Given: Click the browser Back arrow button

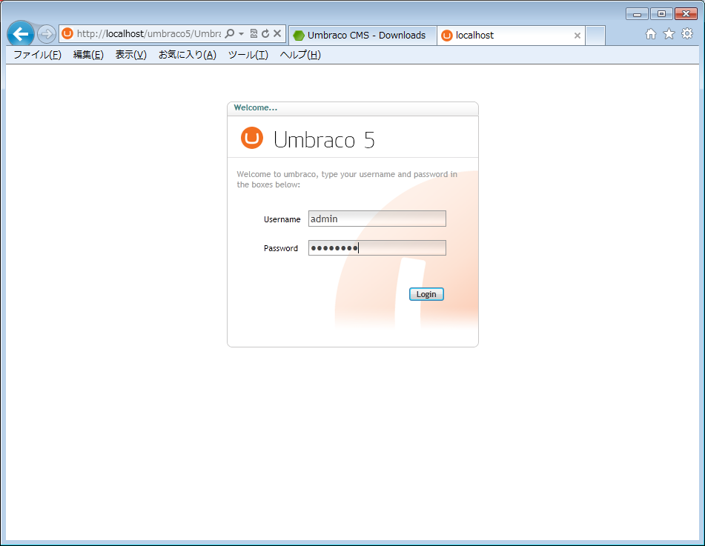Looking at the screenshot, I should click(21, 34).
